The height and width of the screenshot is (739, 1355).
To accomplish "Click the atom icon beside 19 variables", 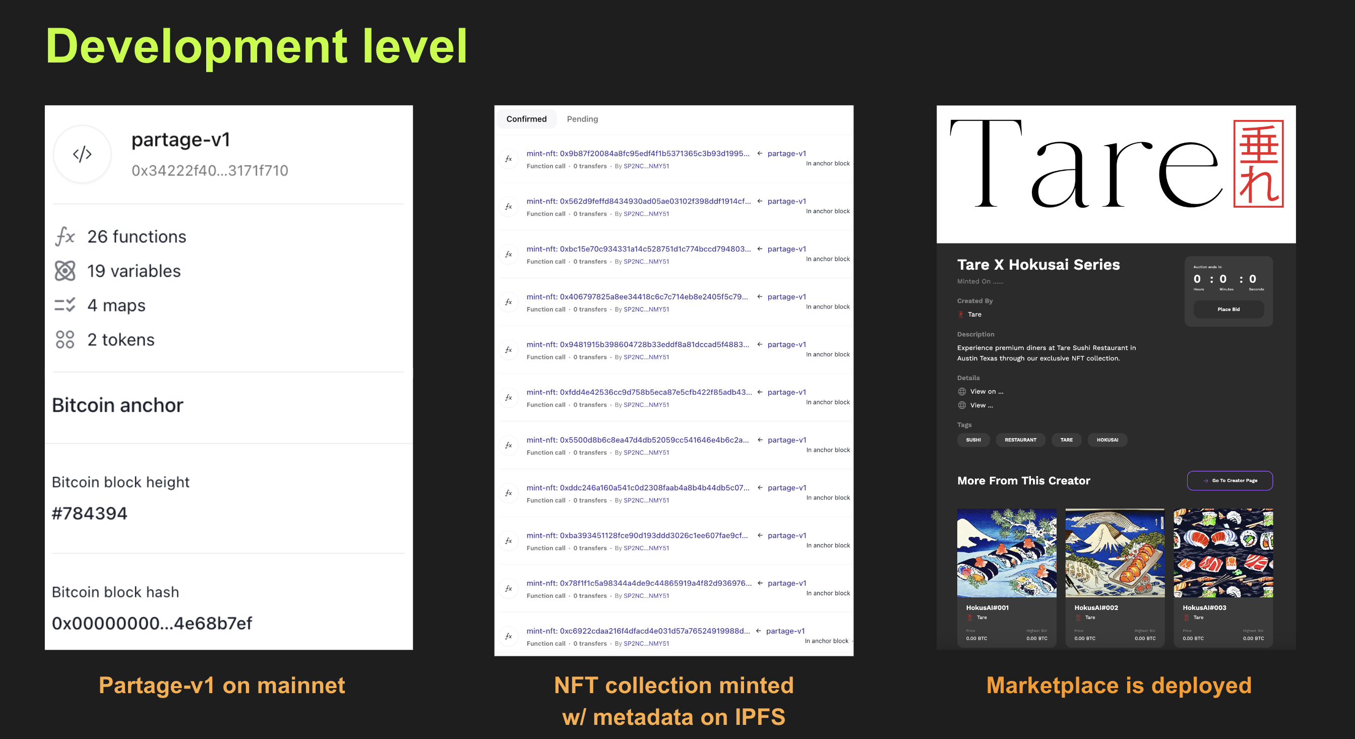I will pyautogui.click(x=65, y=271).
